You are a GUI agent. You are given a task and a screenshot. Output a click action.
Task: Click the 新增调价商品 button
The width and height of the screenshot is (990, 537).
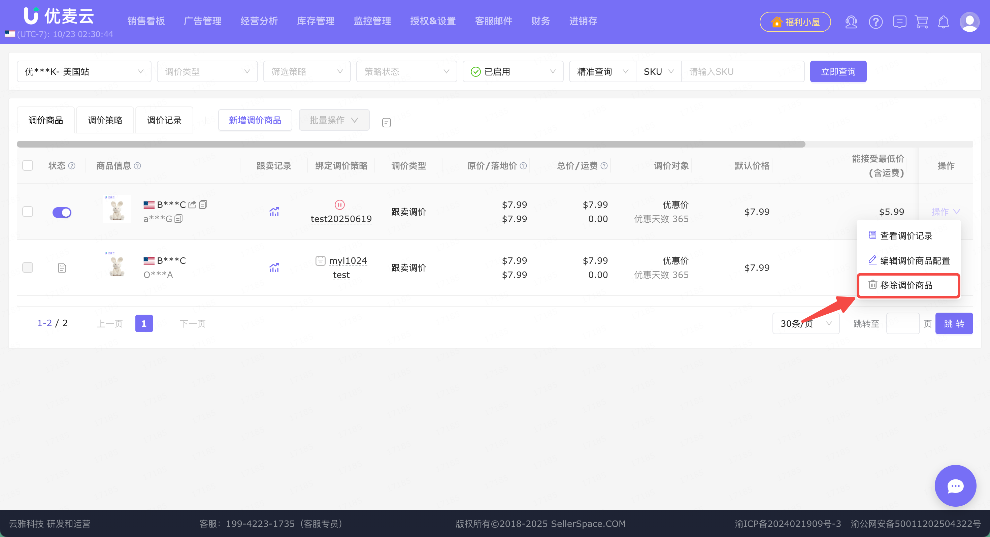[255, 120]
